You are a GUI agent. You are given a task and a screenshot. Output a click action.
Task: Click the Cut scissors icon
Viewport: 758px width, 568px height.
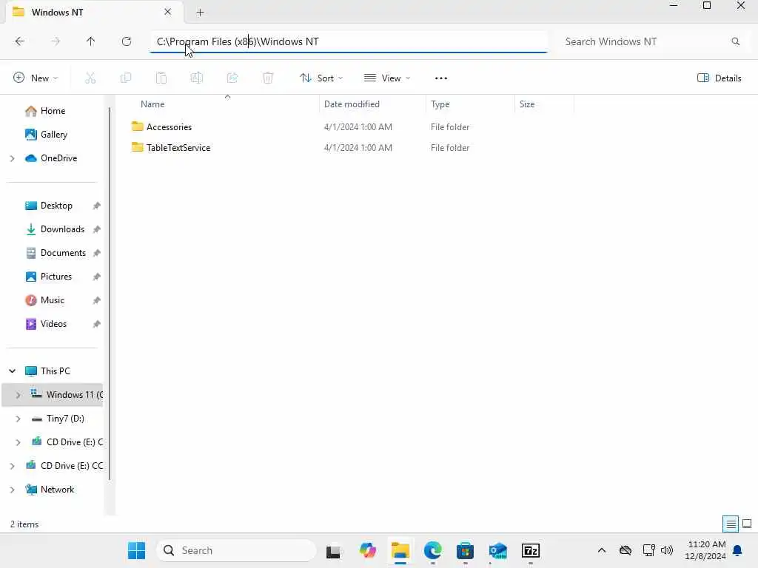click(x=90, y=78)
